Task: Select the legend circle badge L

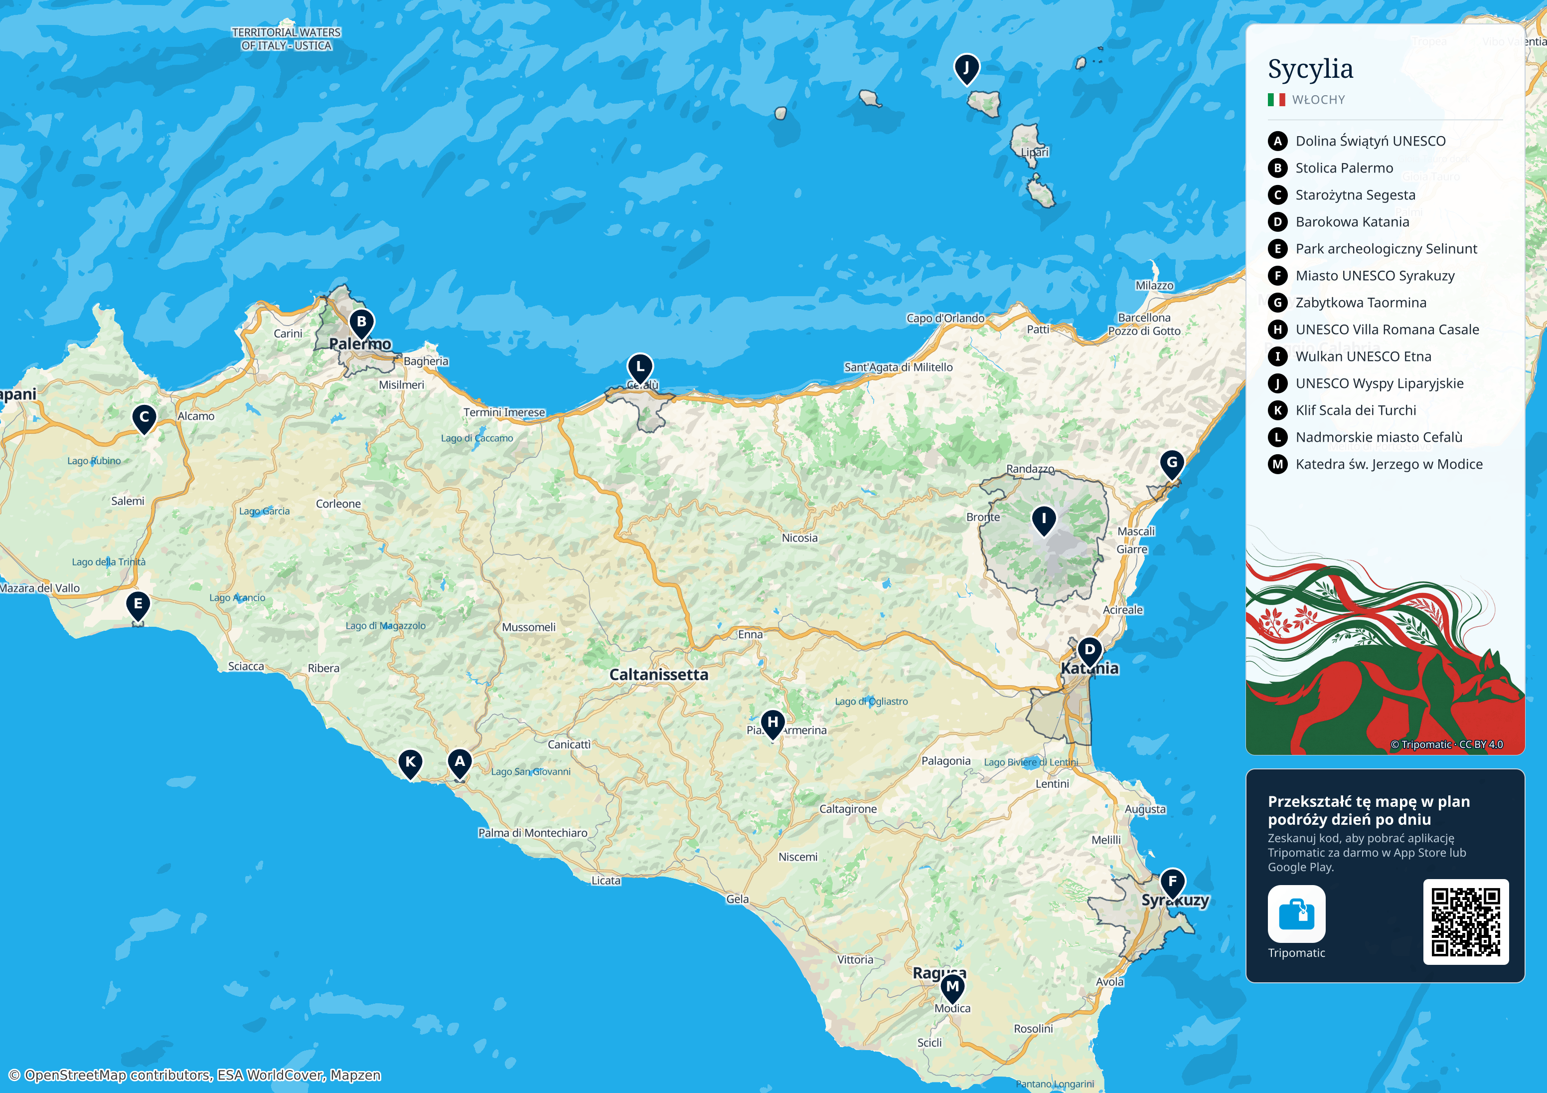Action: click(x=1277, y=437)
